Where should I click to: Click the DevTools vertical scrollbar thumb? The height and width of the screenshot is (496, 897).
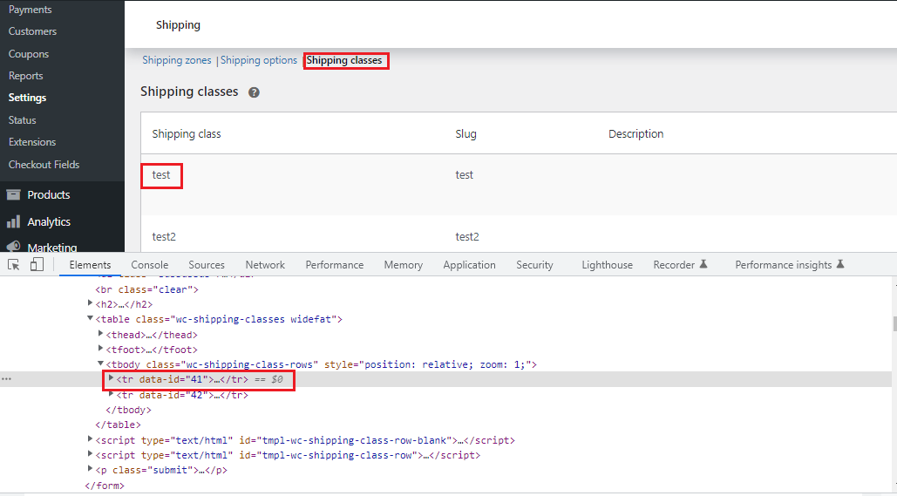point(894,323)
